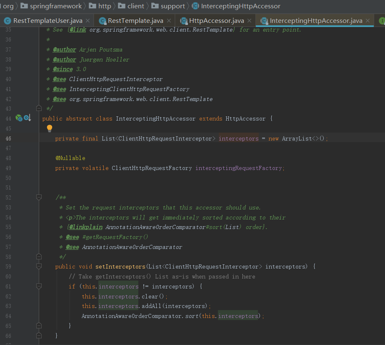The width and height of the screenshot is (385, 345).
Task: Click the org breadcrumb item
Action: coord(8,6)
